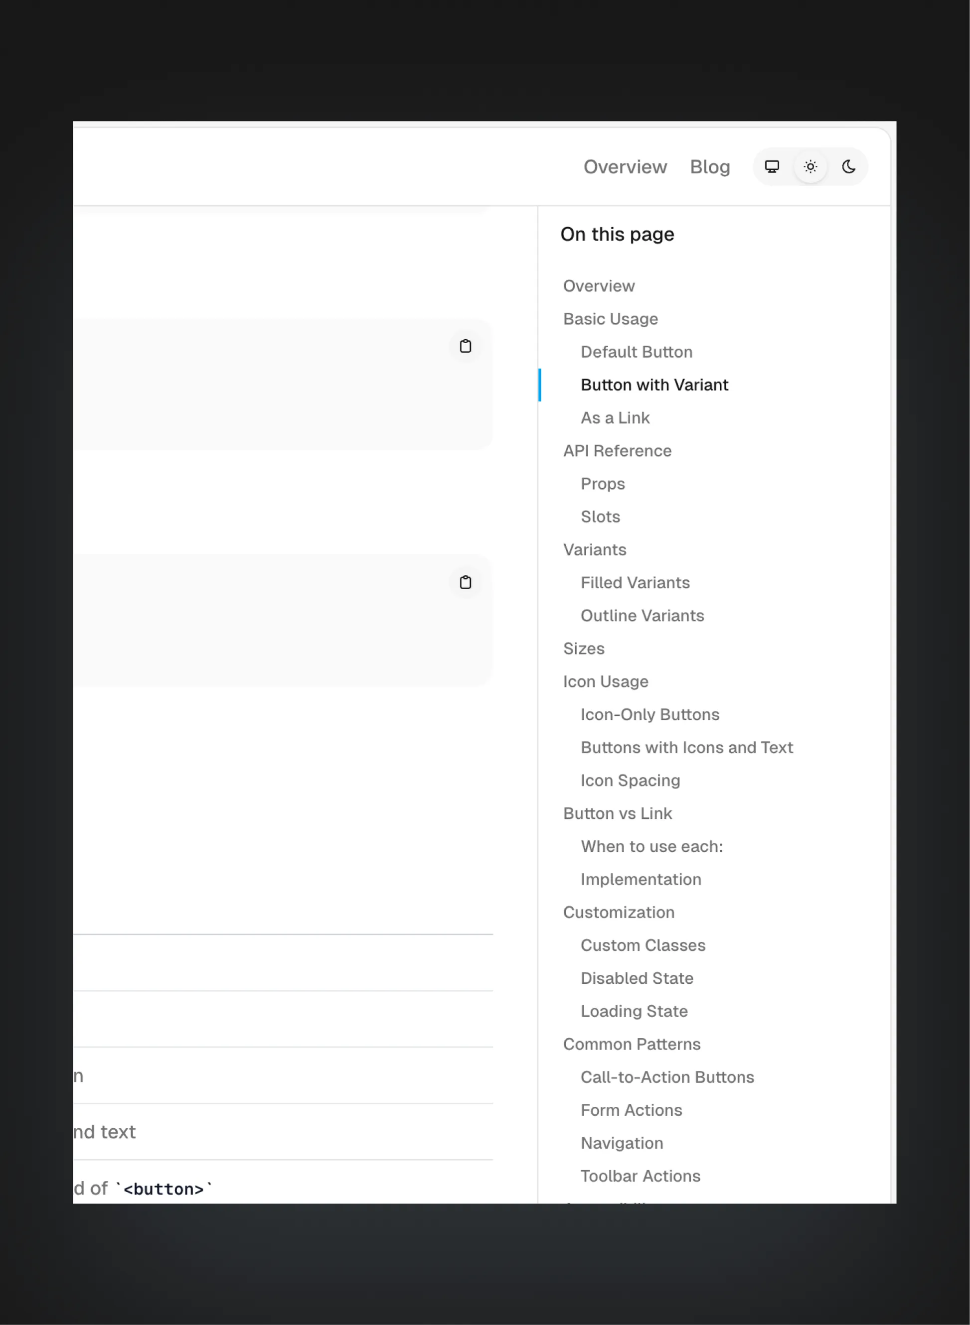Jump to the Button with Variant section

654,385
